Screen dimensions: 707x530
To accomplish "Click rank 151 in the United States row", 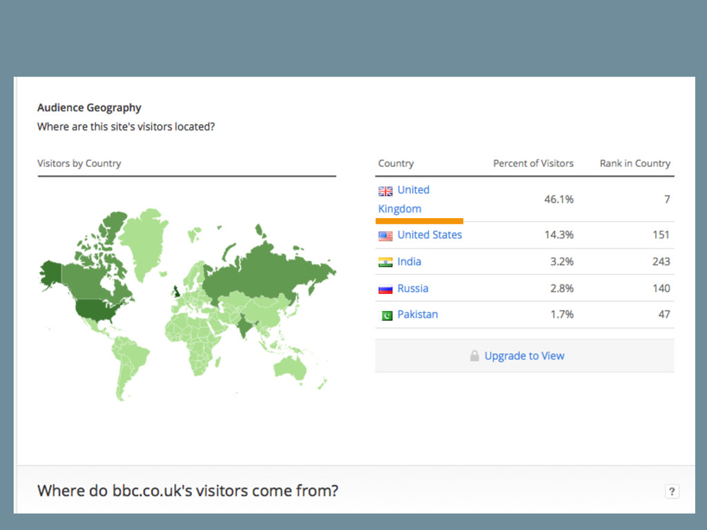I will point(661,235).
